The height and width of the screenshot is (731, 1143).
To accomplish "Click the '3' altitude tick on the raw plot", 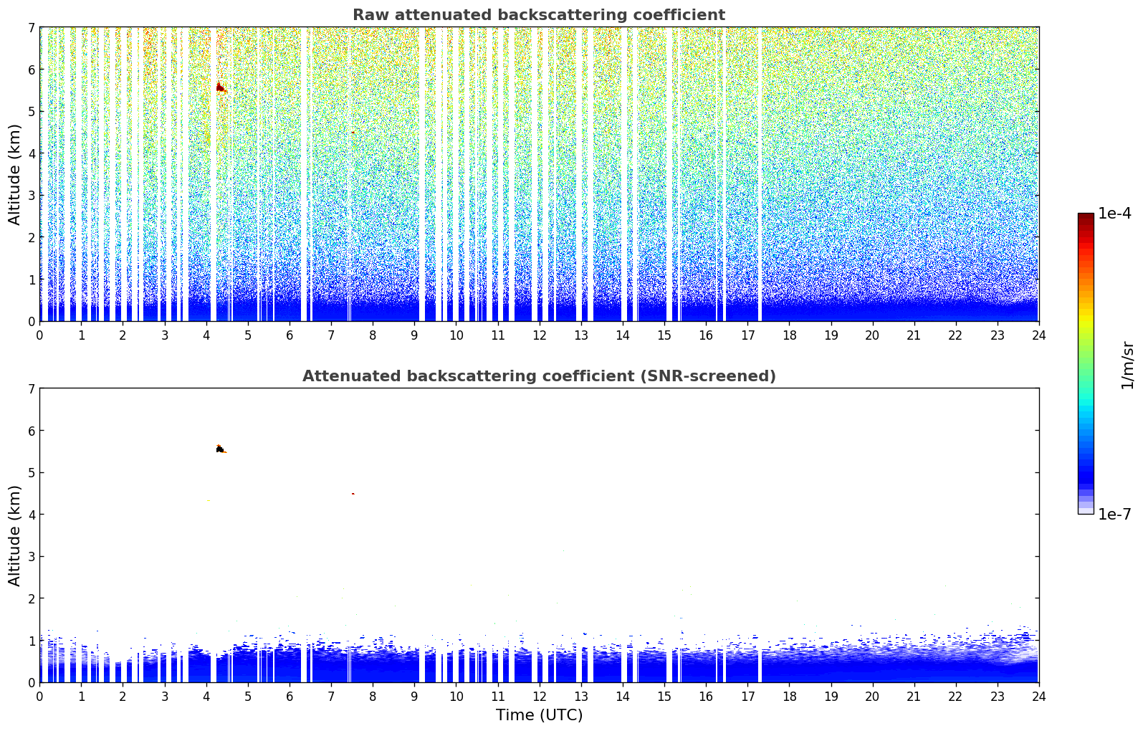I will tap(32, 195).
